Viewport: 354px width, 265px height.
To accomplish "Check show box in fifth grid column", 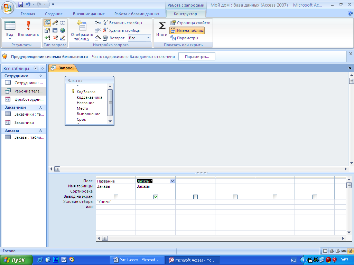I will (275, 197).
